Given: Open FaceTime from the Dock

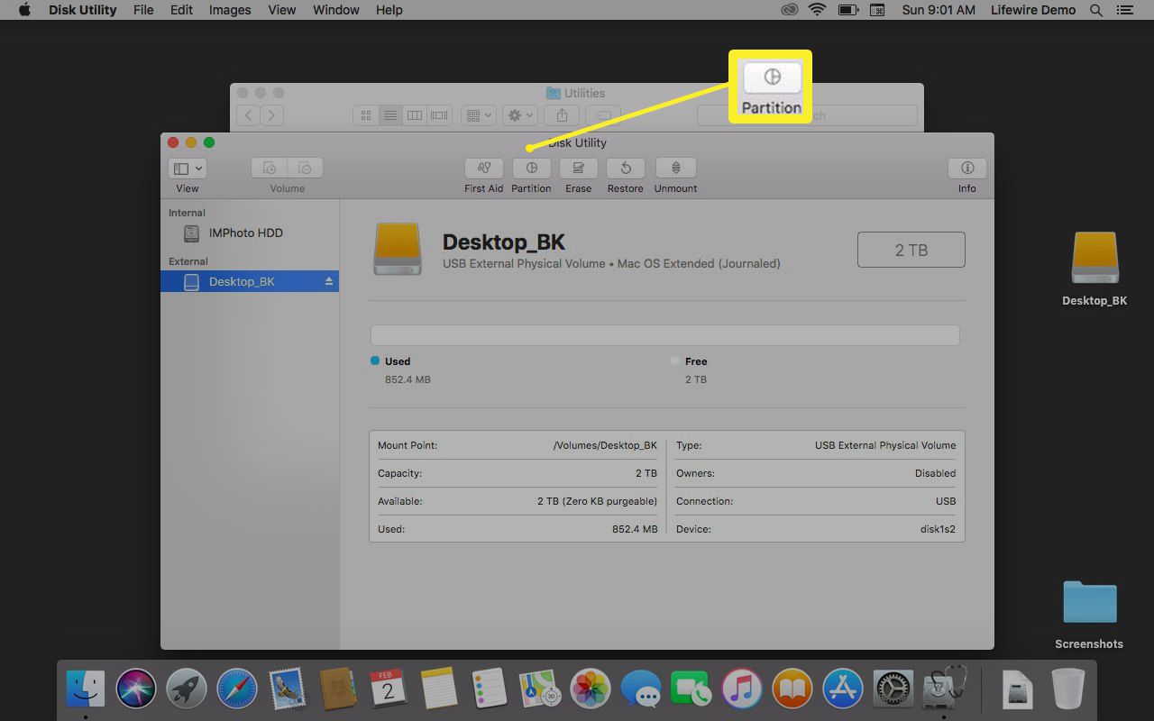Looking at the screenshot, I should [691, 689].
